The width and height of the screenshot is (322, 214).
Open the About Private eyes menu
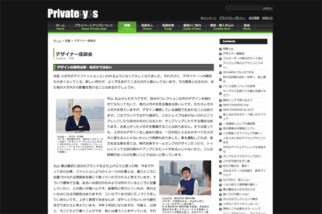coord(94,27)
